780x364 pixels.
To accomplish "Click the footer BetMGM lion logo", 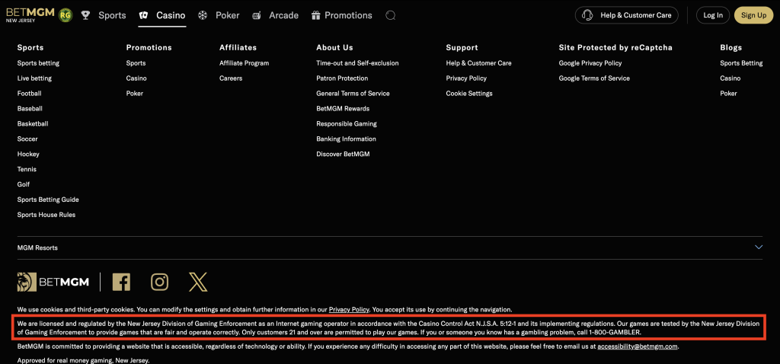I will tap(53, 282).
